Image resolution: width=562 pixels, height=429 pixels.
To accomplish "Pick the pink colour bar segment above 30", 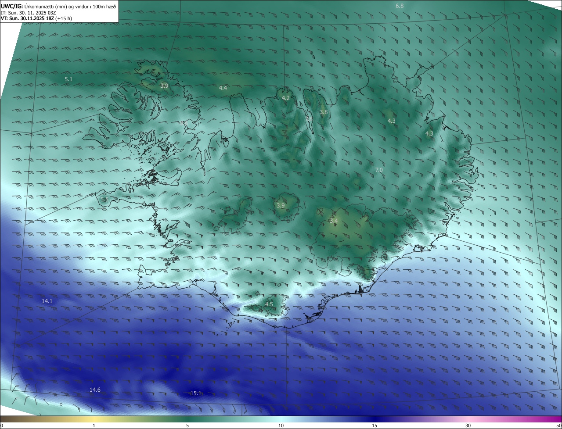I will tap(468, 419).
